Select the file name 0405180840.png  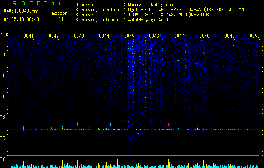(x=21, y=11)
